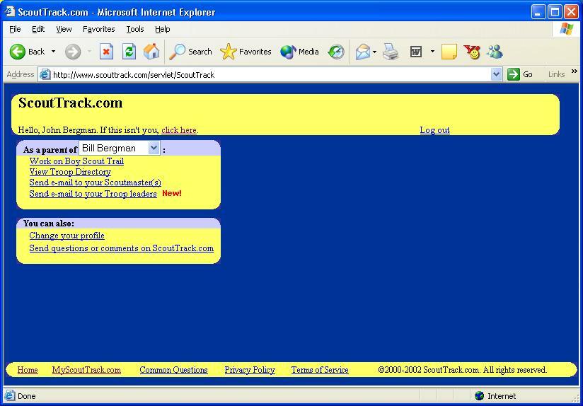Open MyScoutTrack.com footer link
583x406 pixels.
[86, 370]
